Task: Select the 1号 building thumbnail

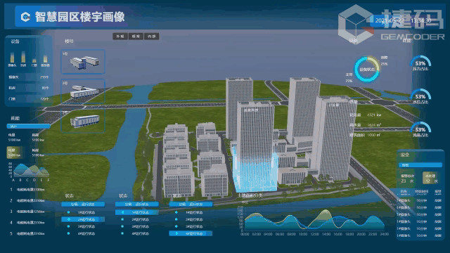Action: [x=83, y=62]
